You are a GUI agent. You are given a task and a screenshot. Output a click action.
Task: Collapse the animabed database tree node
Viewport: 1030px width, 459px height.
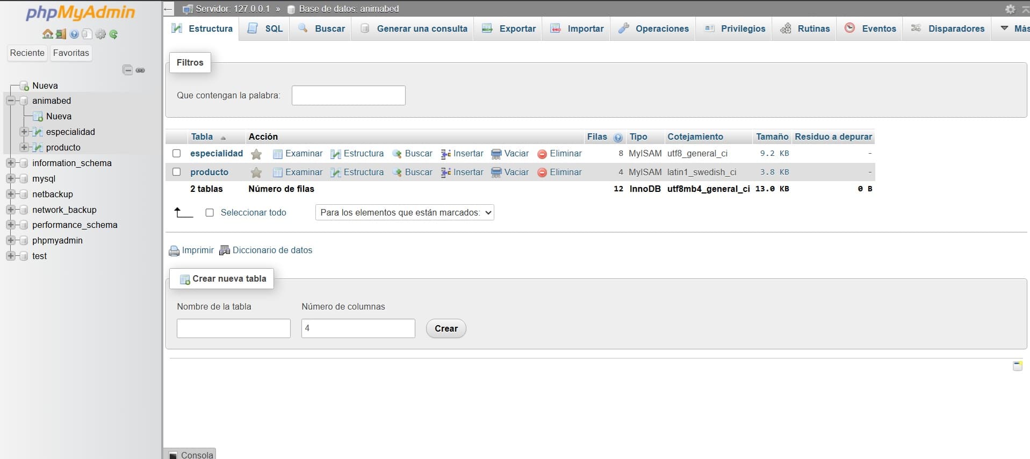pos(10,101)
